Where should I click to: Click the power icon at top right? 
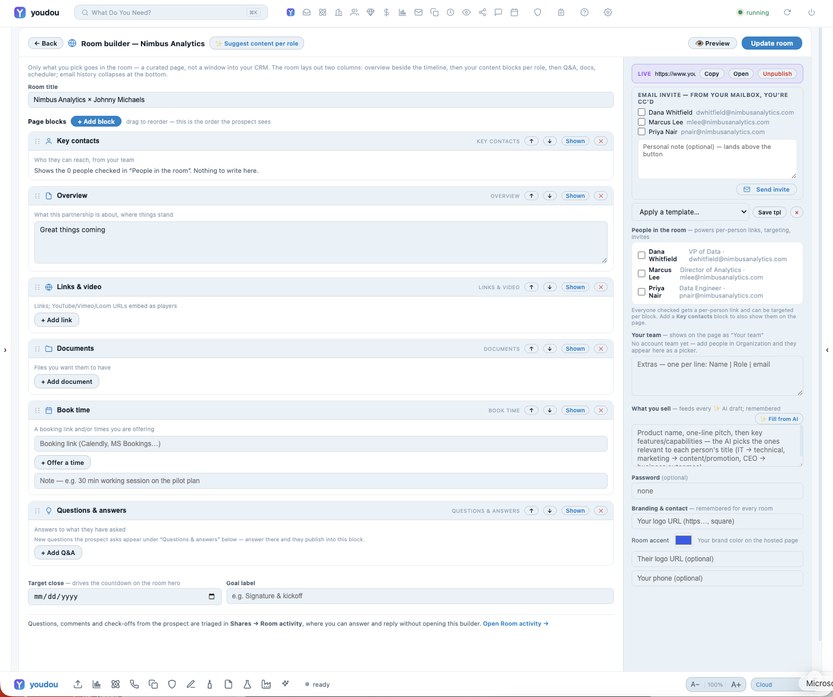click(x=811, y=13)
